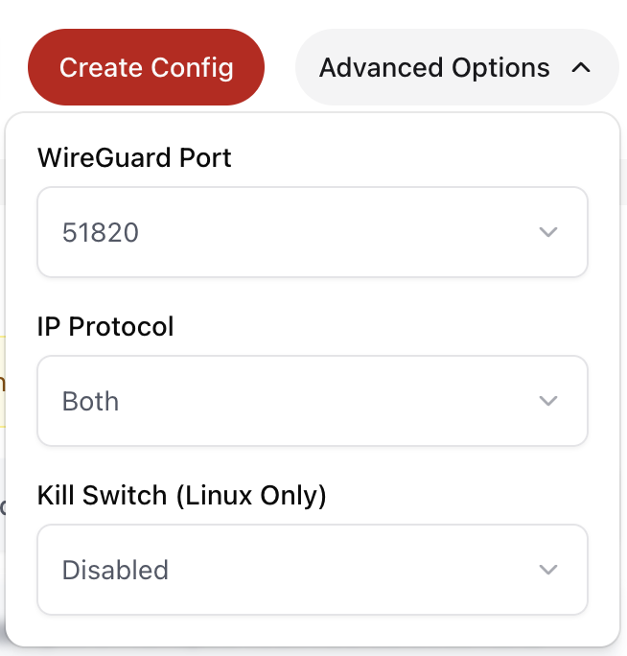Select the 51820 port value text
The width and height of the screenshot is (627, 656).
pyautogui.click(x=101, y=232)
